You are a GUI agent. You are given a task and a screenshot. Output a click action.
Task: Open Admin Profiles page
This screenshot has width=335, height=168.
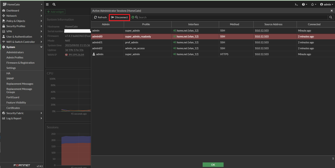(15, 58)
